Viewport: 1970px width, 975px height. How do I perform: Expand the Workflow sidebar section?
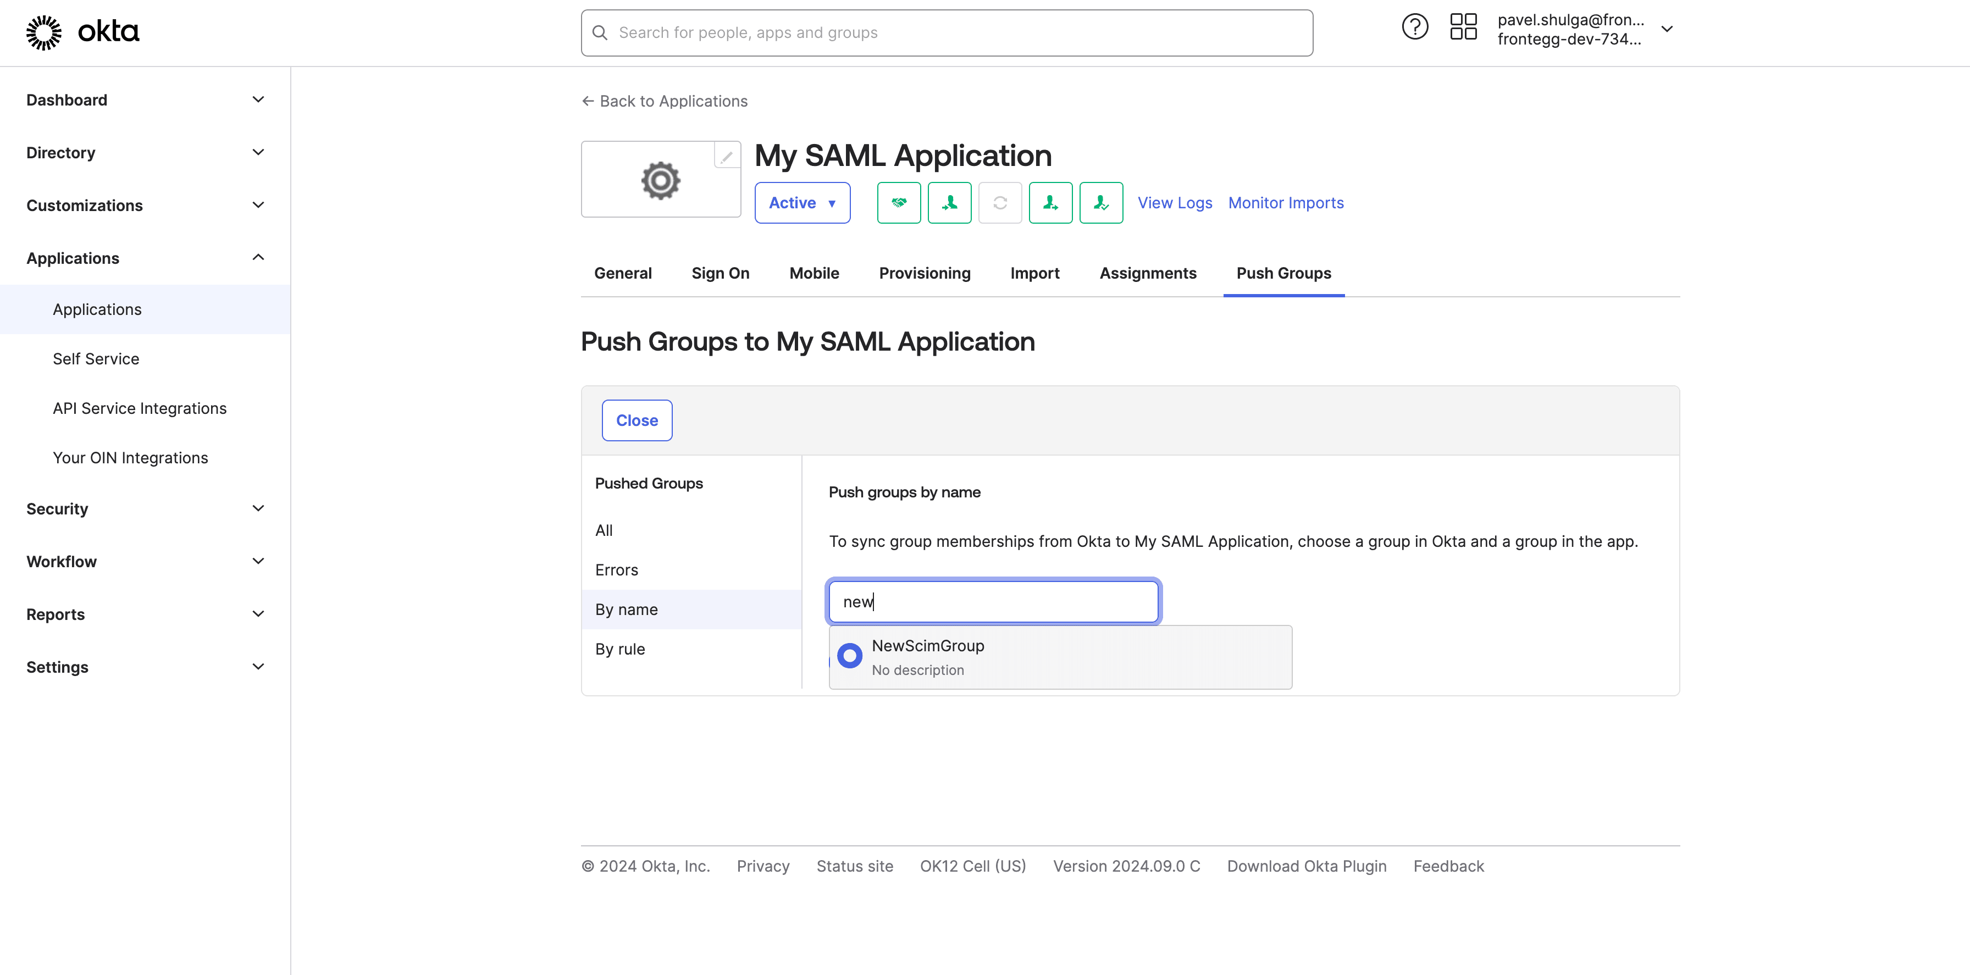[x=145, y=561]
